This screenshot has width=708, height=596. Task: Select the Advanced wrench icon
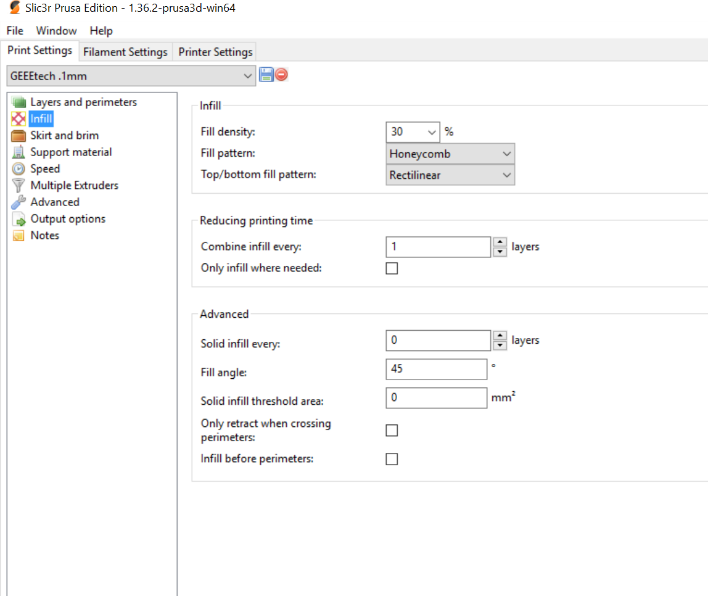click(x=19, y=202)
